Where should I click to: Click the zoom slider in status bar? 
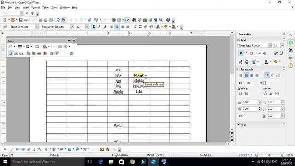(x=269, y=155)
